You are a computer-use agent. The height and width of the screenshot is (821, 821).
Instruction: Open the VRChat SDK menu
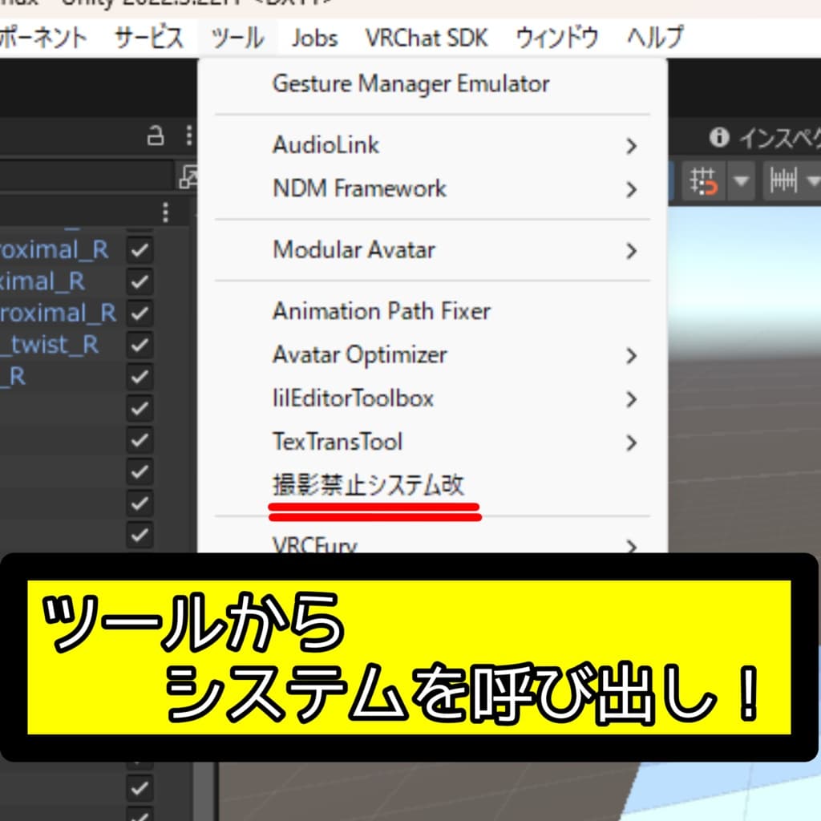click(x=426, y=36)
